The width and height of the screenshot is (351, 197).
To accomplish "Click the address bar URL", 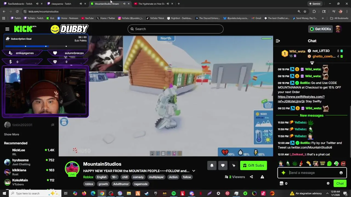I will tap(43, 11).
